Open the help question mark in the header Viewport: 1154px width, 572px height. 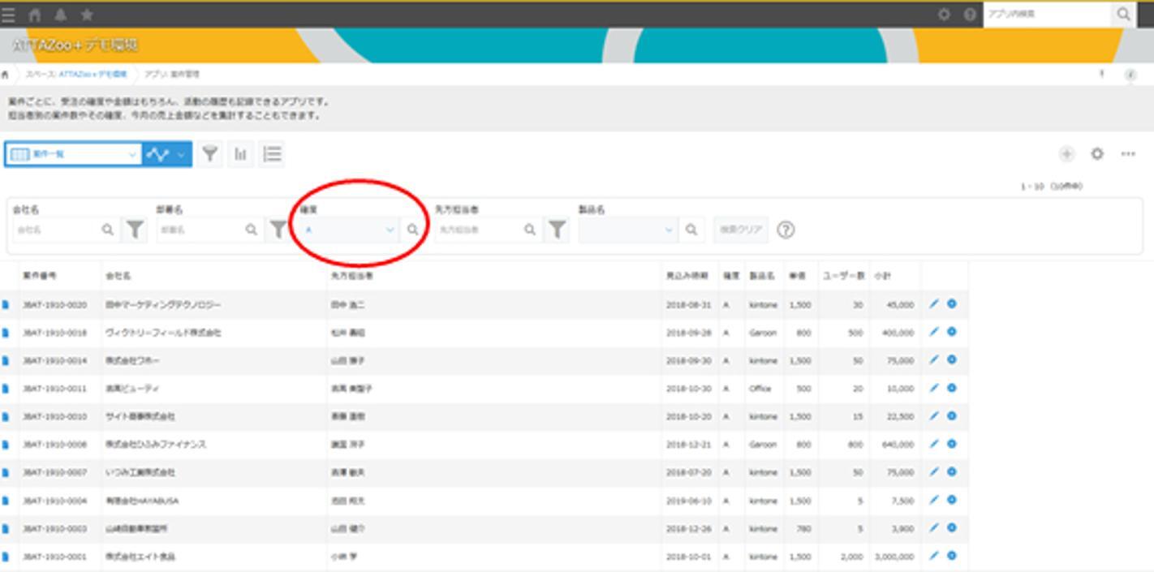click(x=970, y=15)
